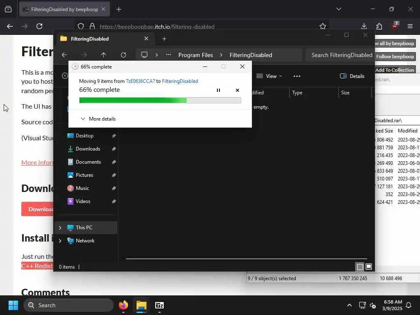Click the pin icon beside Documents
420x315 pixels.
coord(114,162)
